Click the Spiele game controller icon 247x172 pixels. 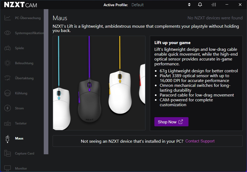click(x=7, y=48)
